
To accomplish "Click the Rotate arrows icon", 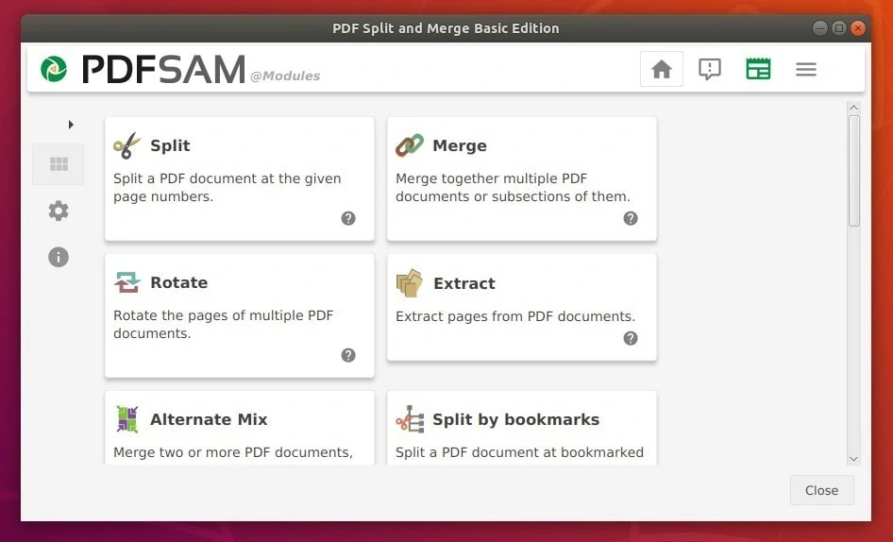I will coord(127,282).
